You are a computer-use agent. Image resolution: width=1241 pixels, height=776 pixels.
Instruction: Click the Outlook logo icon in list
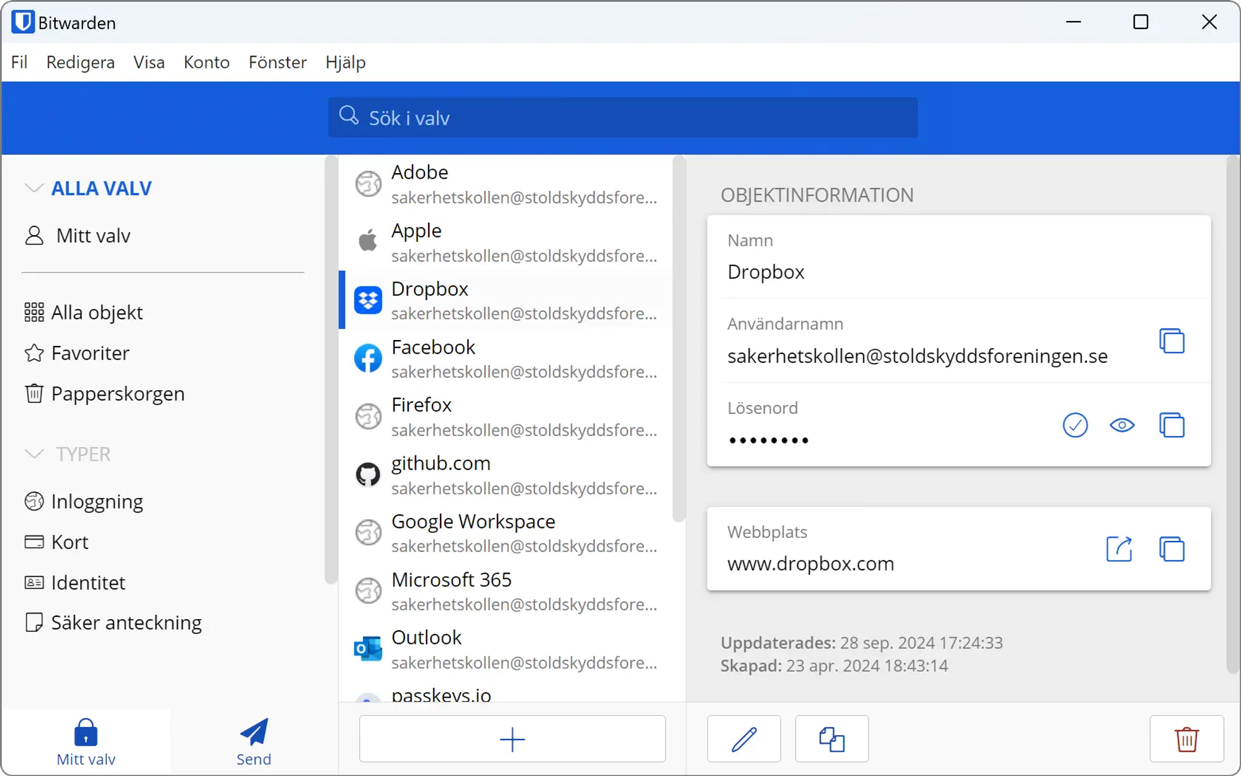point(368,649)
